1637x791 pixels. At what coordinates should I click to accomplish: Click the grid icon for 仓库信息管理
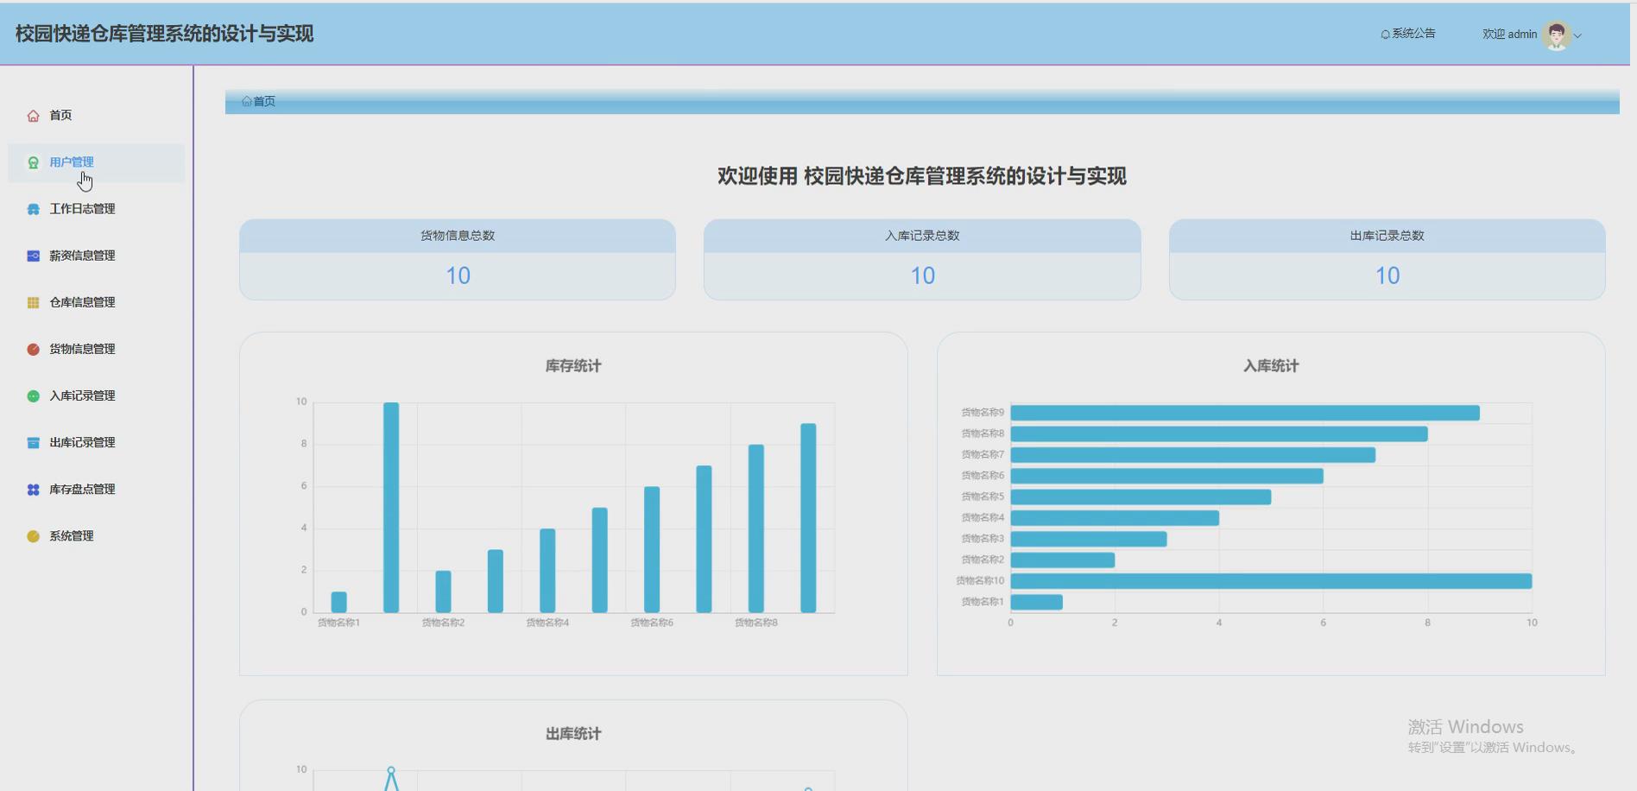(x=32, y=301)
